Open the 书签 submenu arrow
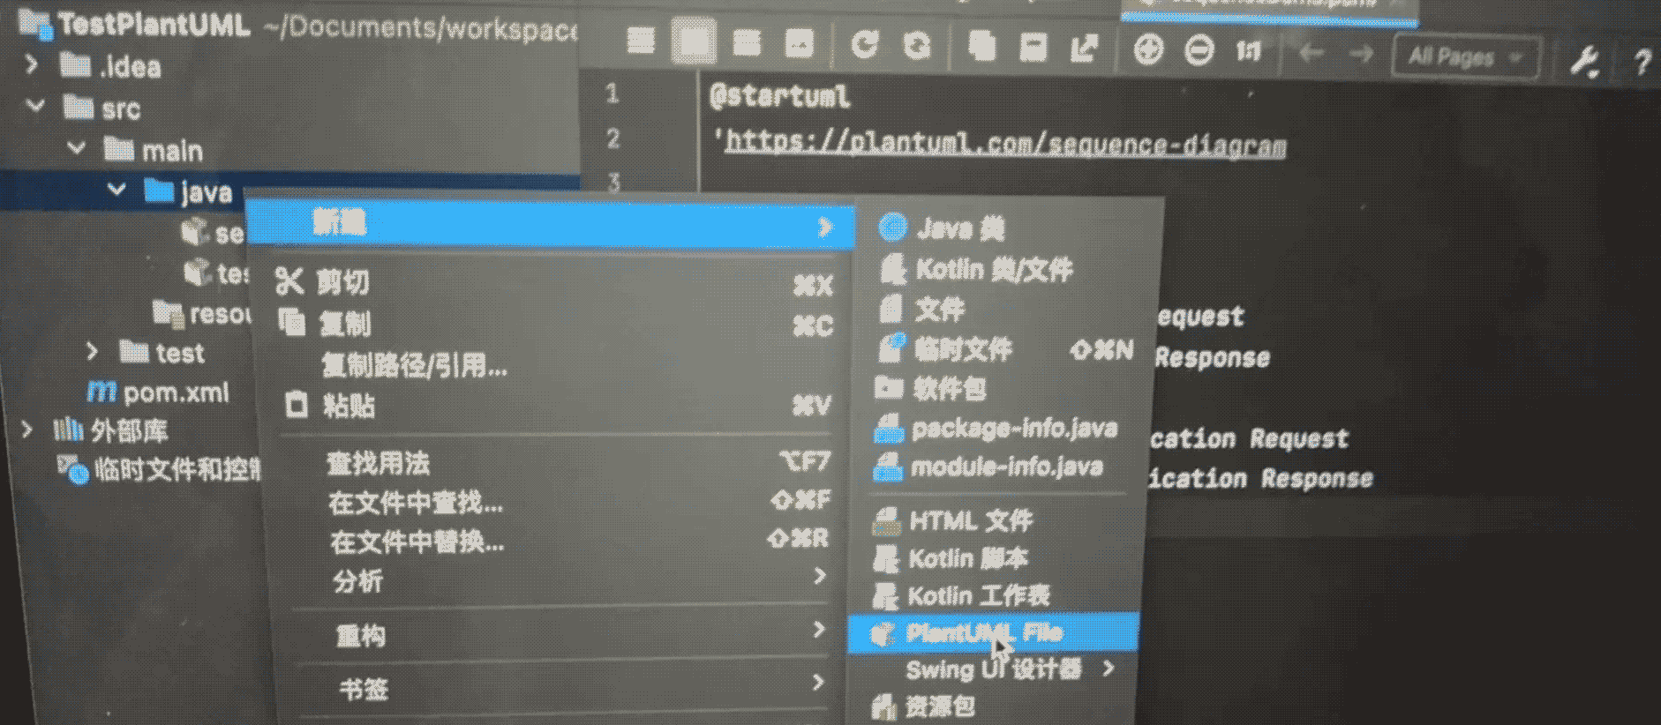This screenshot has height=725, width=1661. click(820, 681)
